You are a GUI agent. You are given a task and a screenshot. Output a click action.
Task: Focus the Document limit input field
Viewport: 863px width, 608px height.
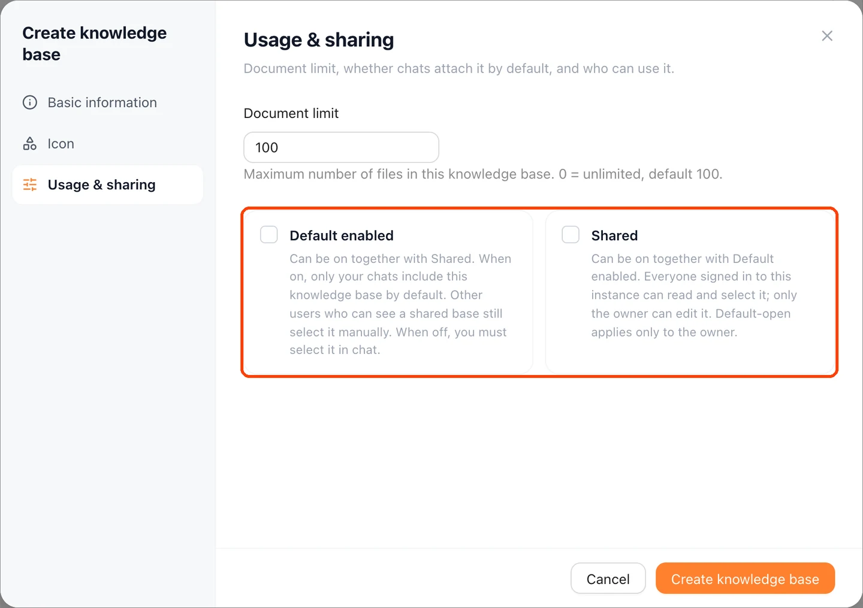click(341, 147)
